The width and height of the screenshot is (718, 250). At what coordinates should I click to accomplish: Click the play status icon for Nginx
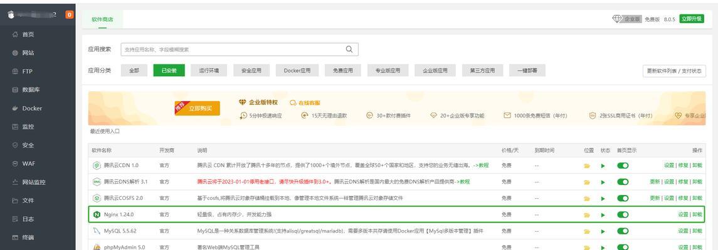pos(603,215)
